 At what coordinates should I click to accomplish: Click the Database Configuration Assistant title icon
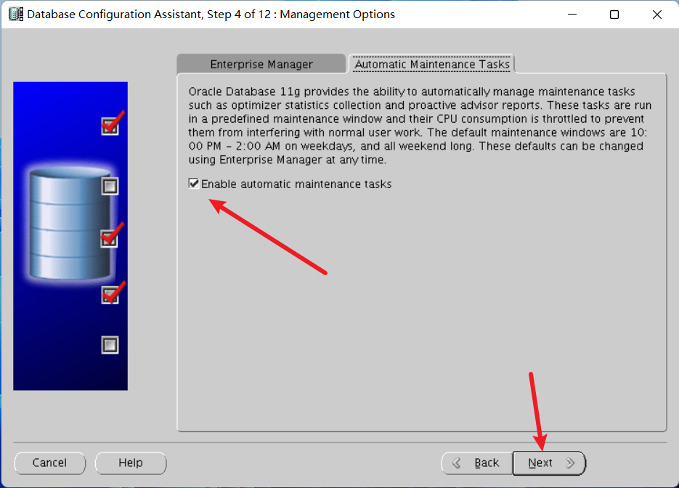pos(16,15)
